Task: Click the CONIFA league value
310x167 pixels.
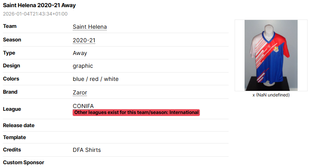Action: (x=83, y=106)
